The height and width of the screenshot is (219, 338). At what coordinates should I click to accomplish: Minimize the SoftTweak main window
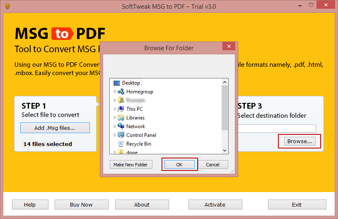pos(300,5)
